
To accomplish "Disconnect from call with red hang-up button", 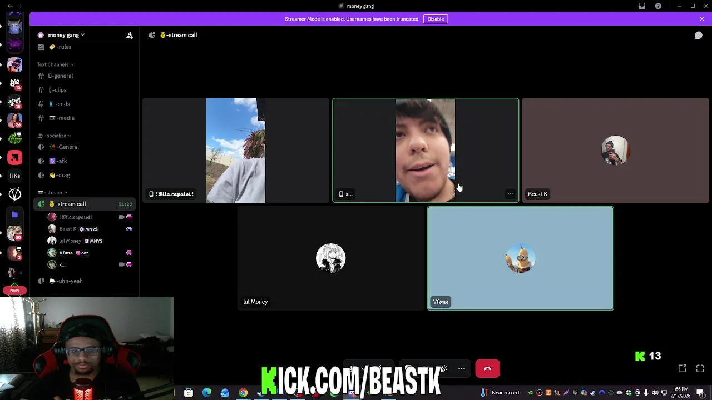I will 488,368.
